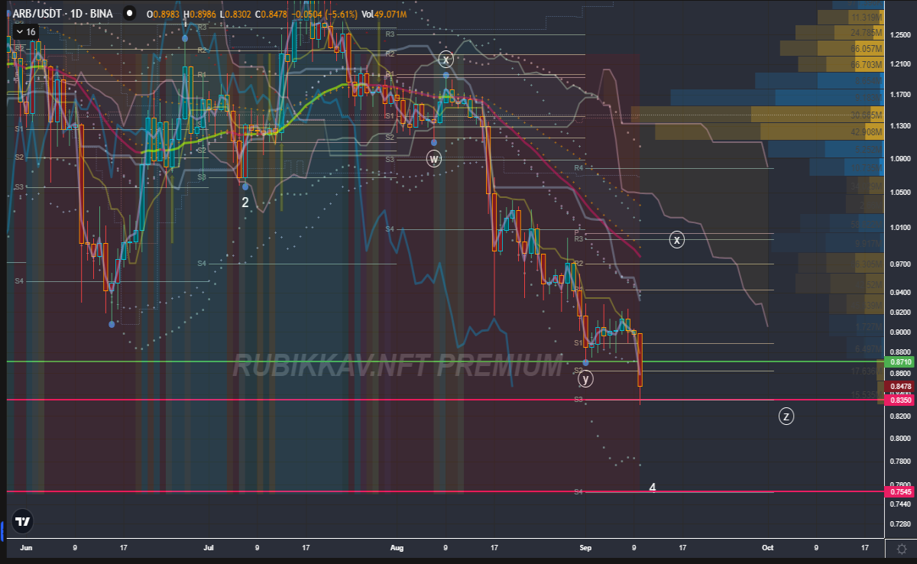Viewport: 917px width, 564px height.
Task: Select the circled W wave label
Action: pyautogui.click(x=434, y=159)
